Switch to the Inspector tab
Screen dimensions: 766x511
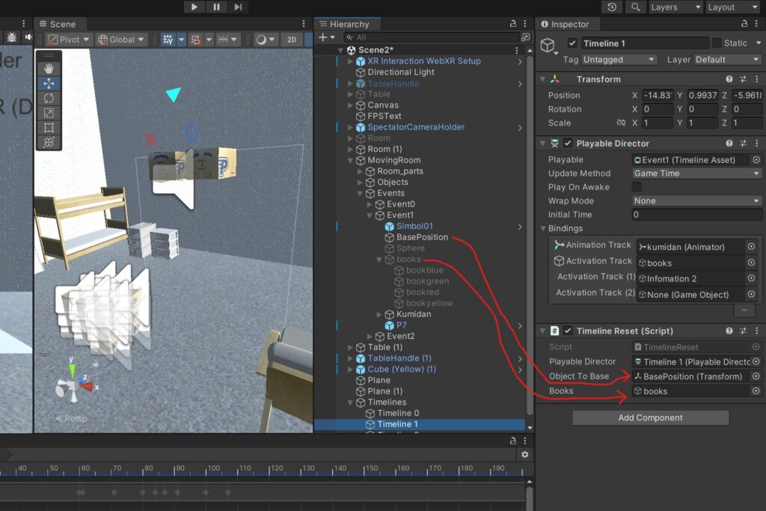[566, 24]
